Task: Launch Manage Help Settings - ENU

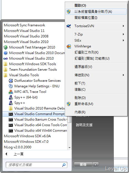Action: click(37, 86)
